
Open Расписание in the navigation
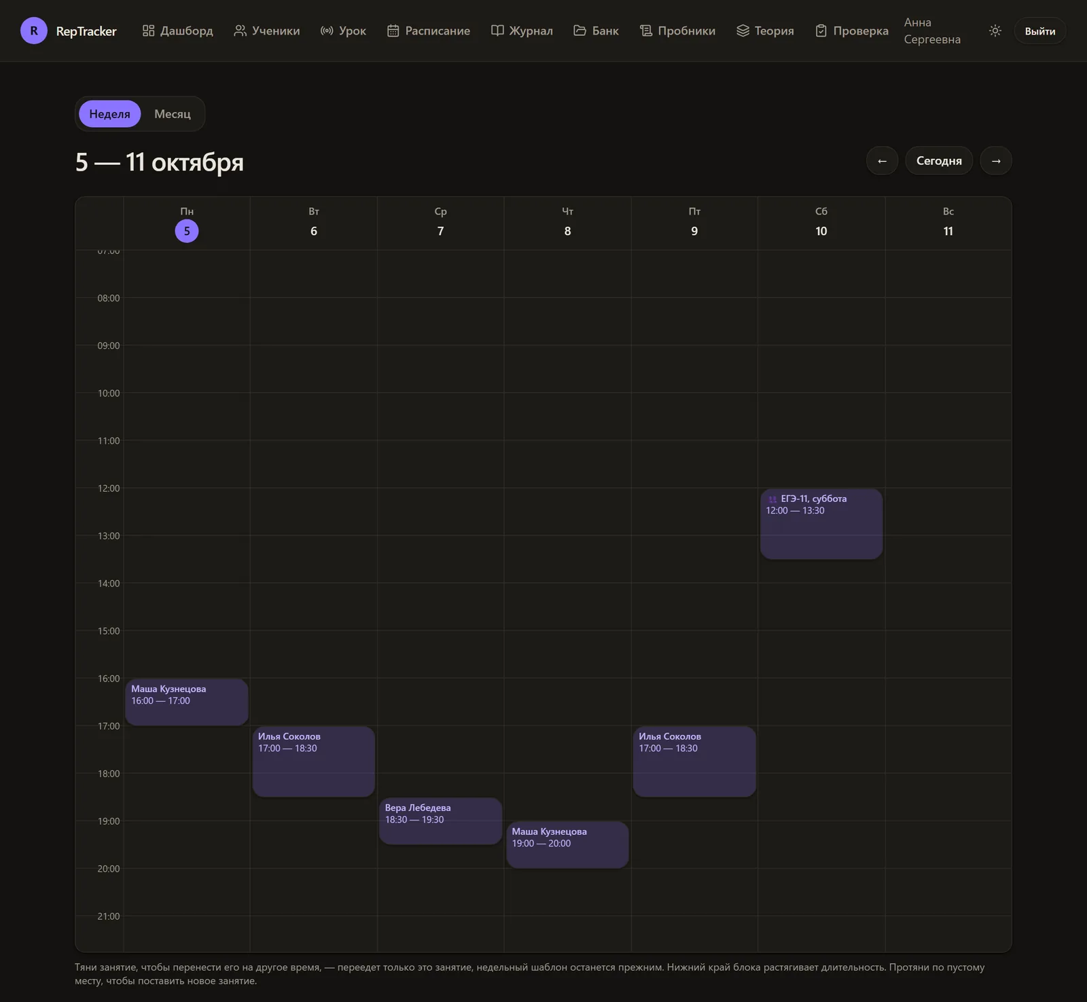point(429,31)
